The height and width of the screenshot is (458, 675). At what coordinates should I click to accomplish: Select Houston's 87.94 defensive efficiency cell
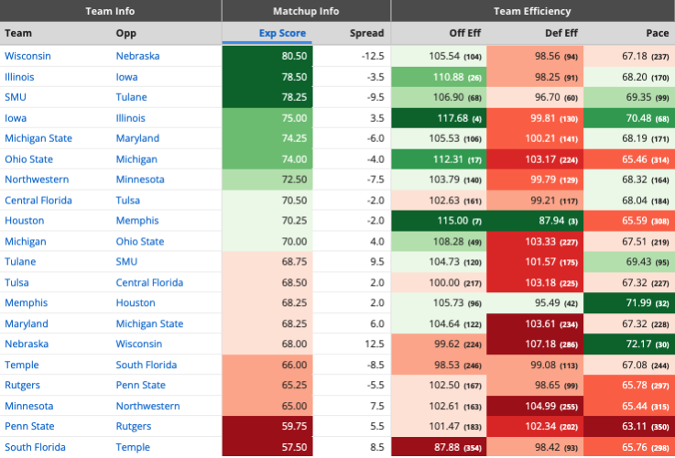coord(535,221)
